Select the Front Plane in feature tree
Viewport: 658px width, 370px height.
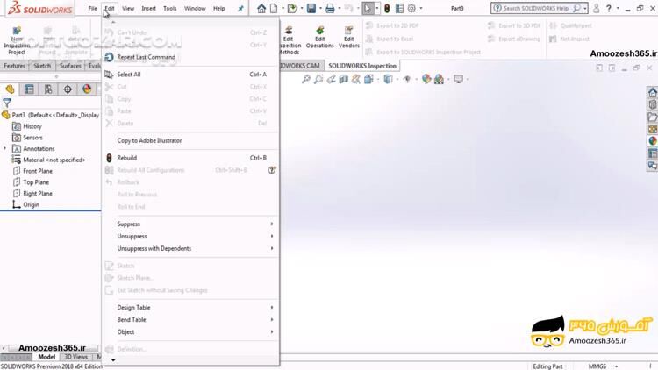(37, 171)
